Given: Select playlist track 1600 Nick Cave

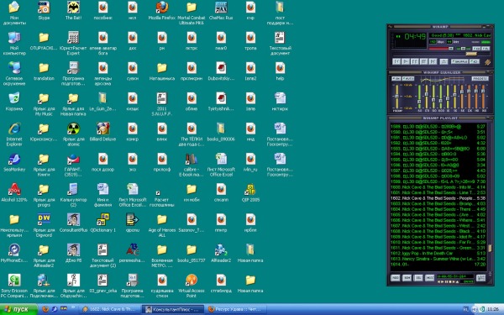Looking at the screenshot, I should (438, 187).
